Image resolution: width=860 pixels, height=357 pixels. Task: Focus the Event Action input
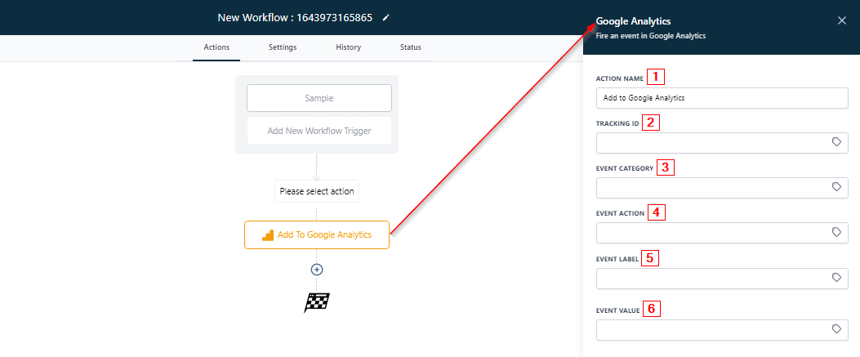click(722, 233)
